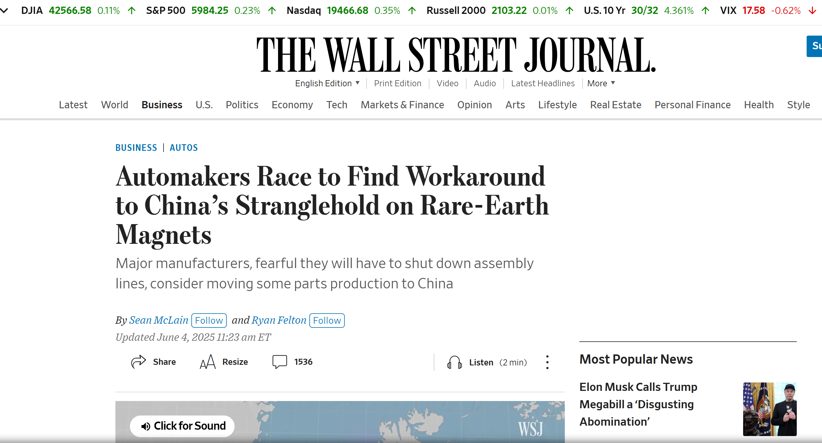The image size is (822, 443).
Task: Open Print Edition link
Action: coord(398,83)
